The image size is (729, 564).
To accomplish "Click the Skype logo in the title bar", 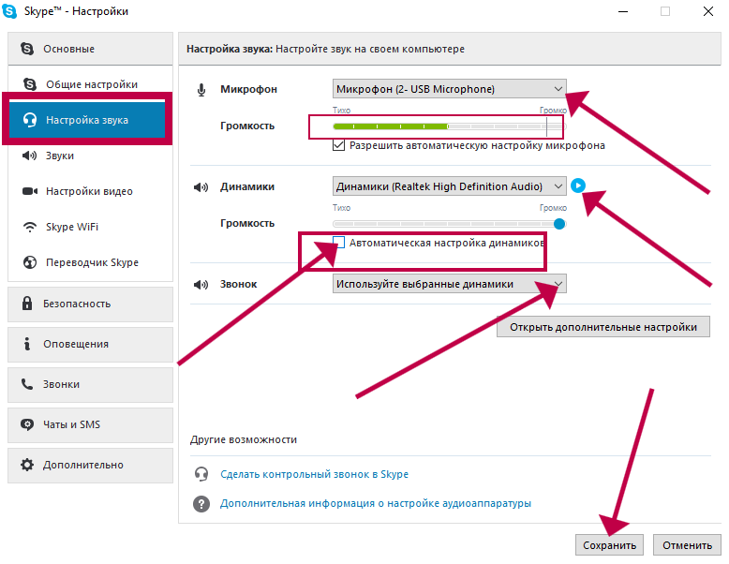I will [9, 10].
